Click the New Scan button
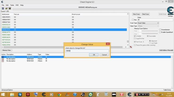This screenshot has height=97, width=174. pyautogui.click(x=136, y=14)
